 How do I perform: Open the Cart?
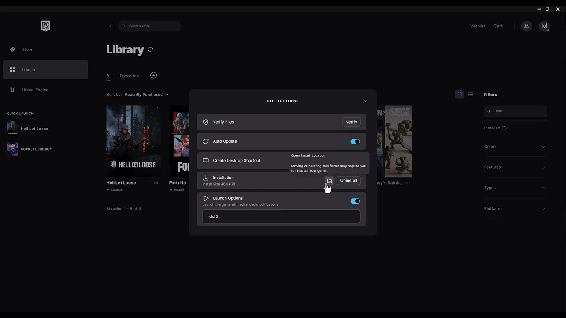[498, 26]
